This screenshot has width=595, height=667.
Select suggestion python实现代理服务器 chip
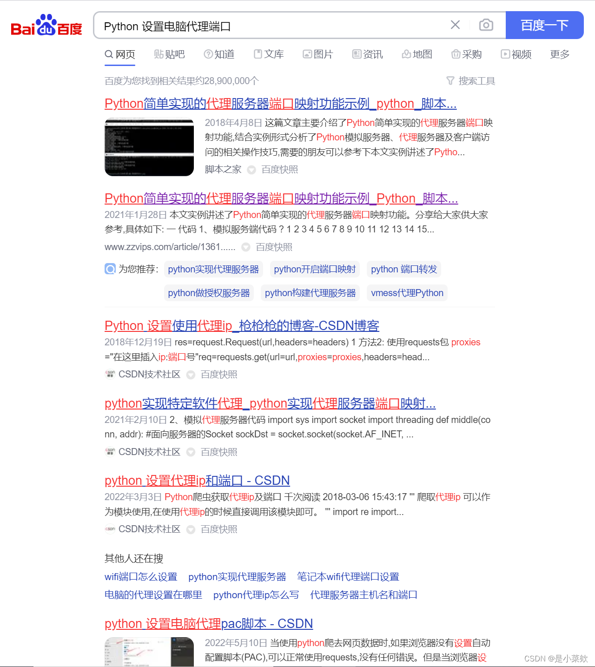213,269
